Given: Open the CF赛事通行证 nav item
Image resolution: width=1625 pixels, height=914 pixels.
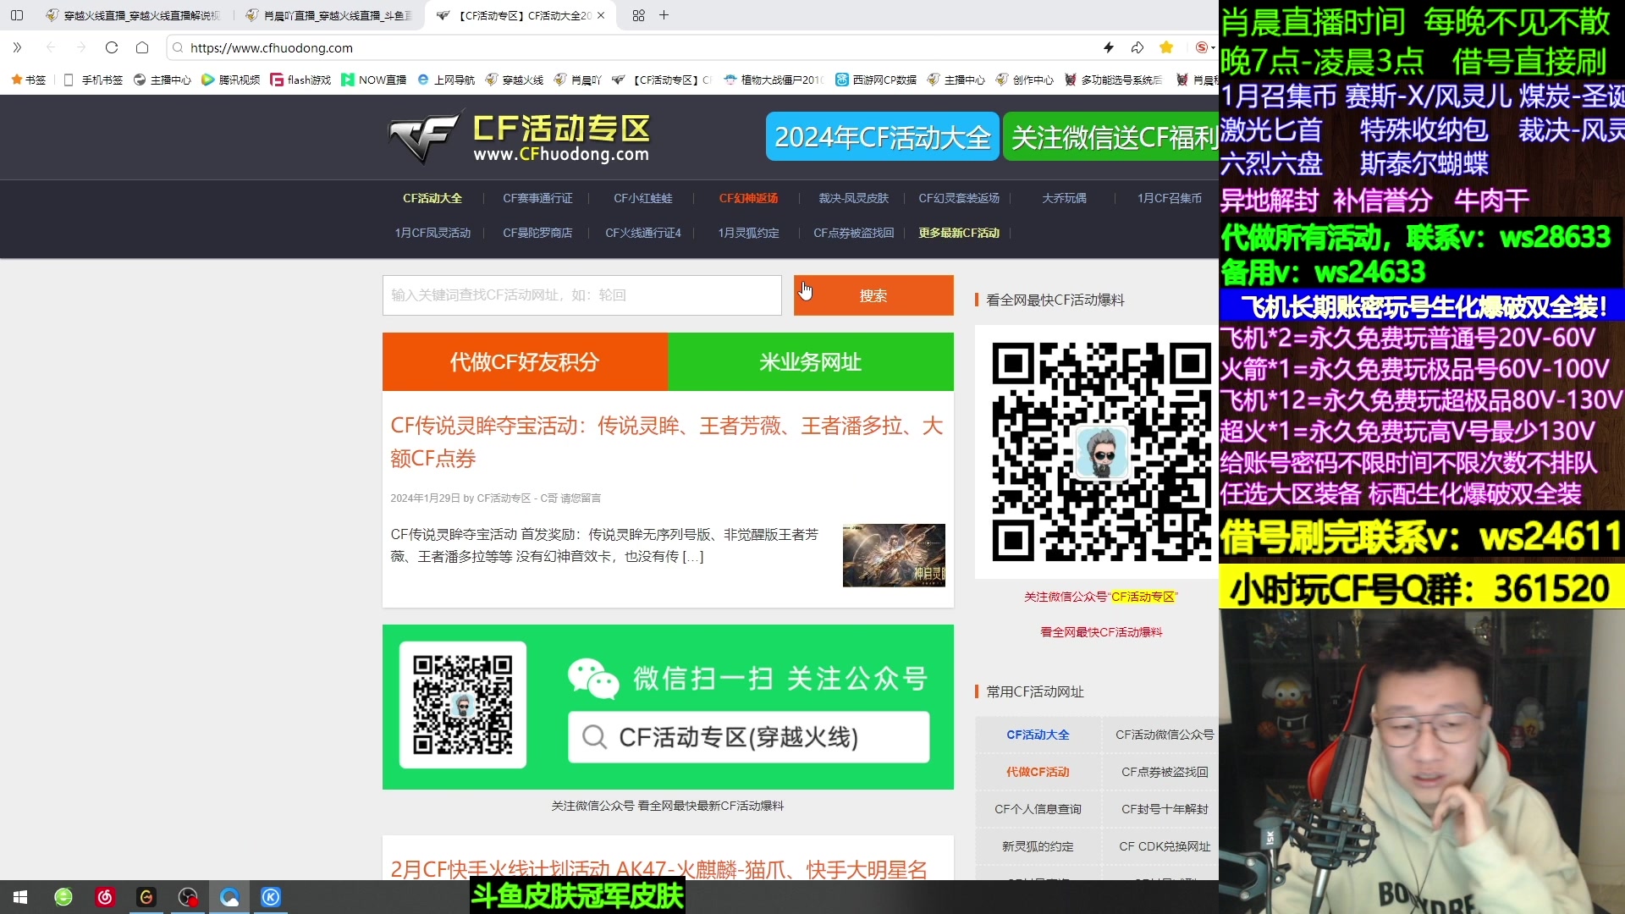Looking at the screenshot, I should (x=537, y=198).
